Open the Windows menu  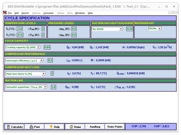(80, 13)
